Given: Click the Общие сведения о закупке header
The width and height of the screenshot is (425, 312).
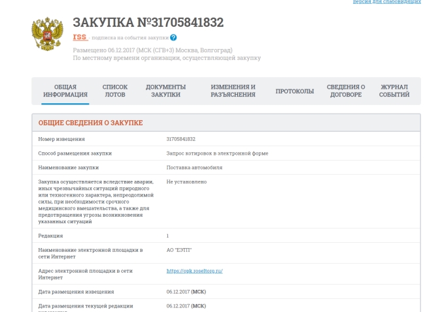Looking at the screenshot, I should click(x=90, y=123).
